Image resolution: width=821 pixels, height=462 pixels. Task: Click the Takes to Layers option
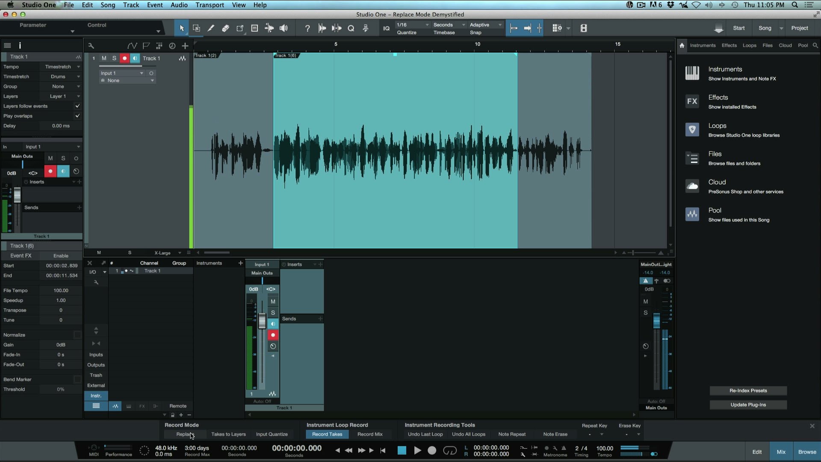(x=228, y=434)
